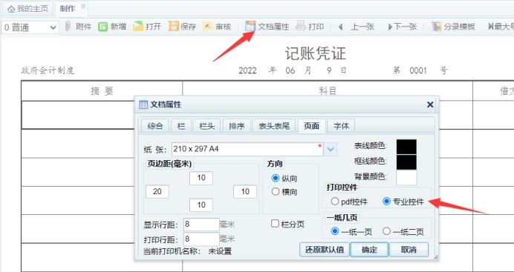Click the voucher year 2022
The height and width of the screenshot is (272, 514).
247,70
